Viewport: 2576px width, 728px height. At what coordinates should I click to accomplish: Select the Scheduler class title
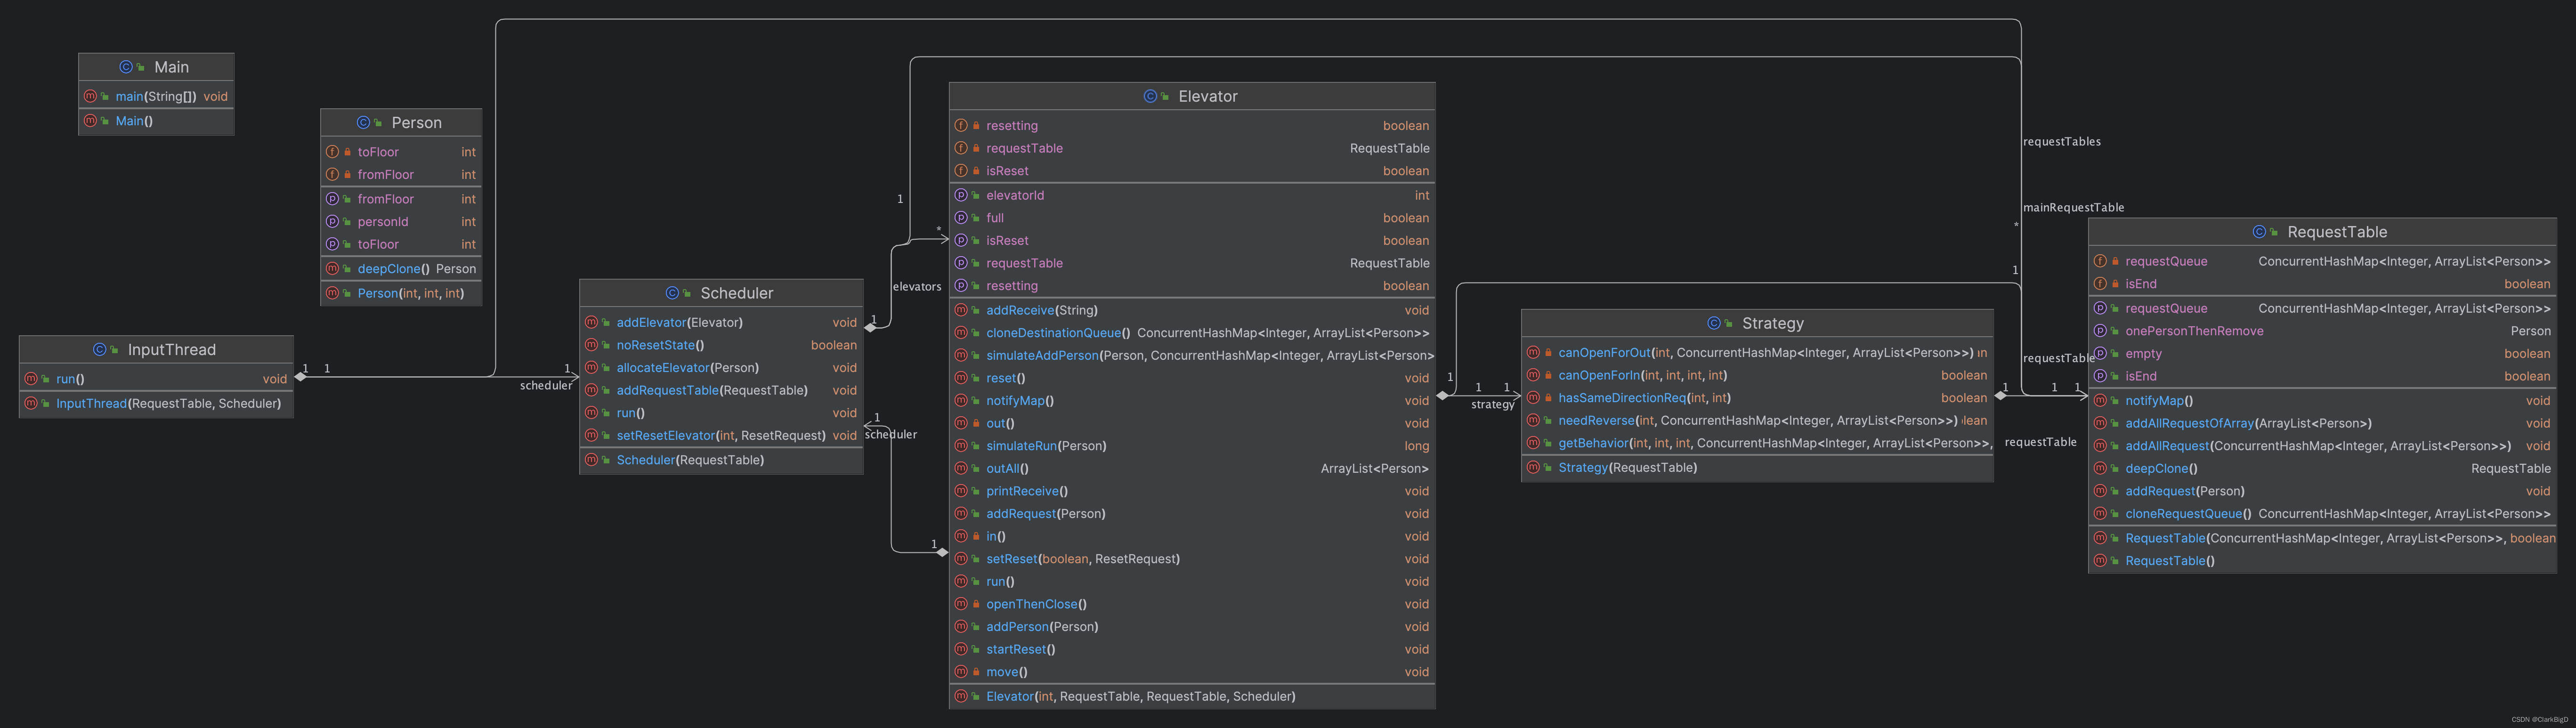click(737, 293)
